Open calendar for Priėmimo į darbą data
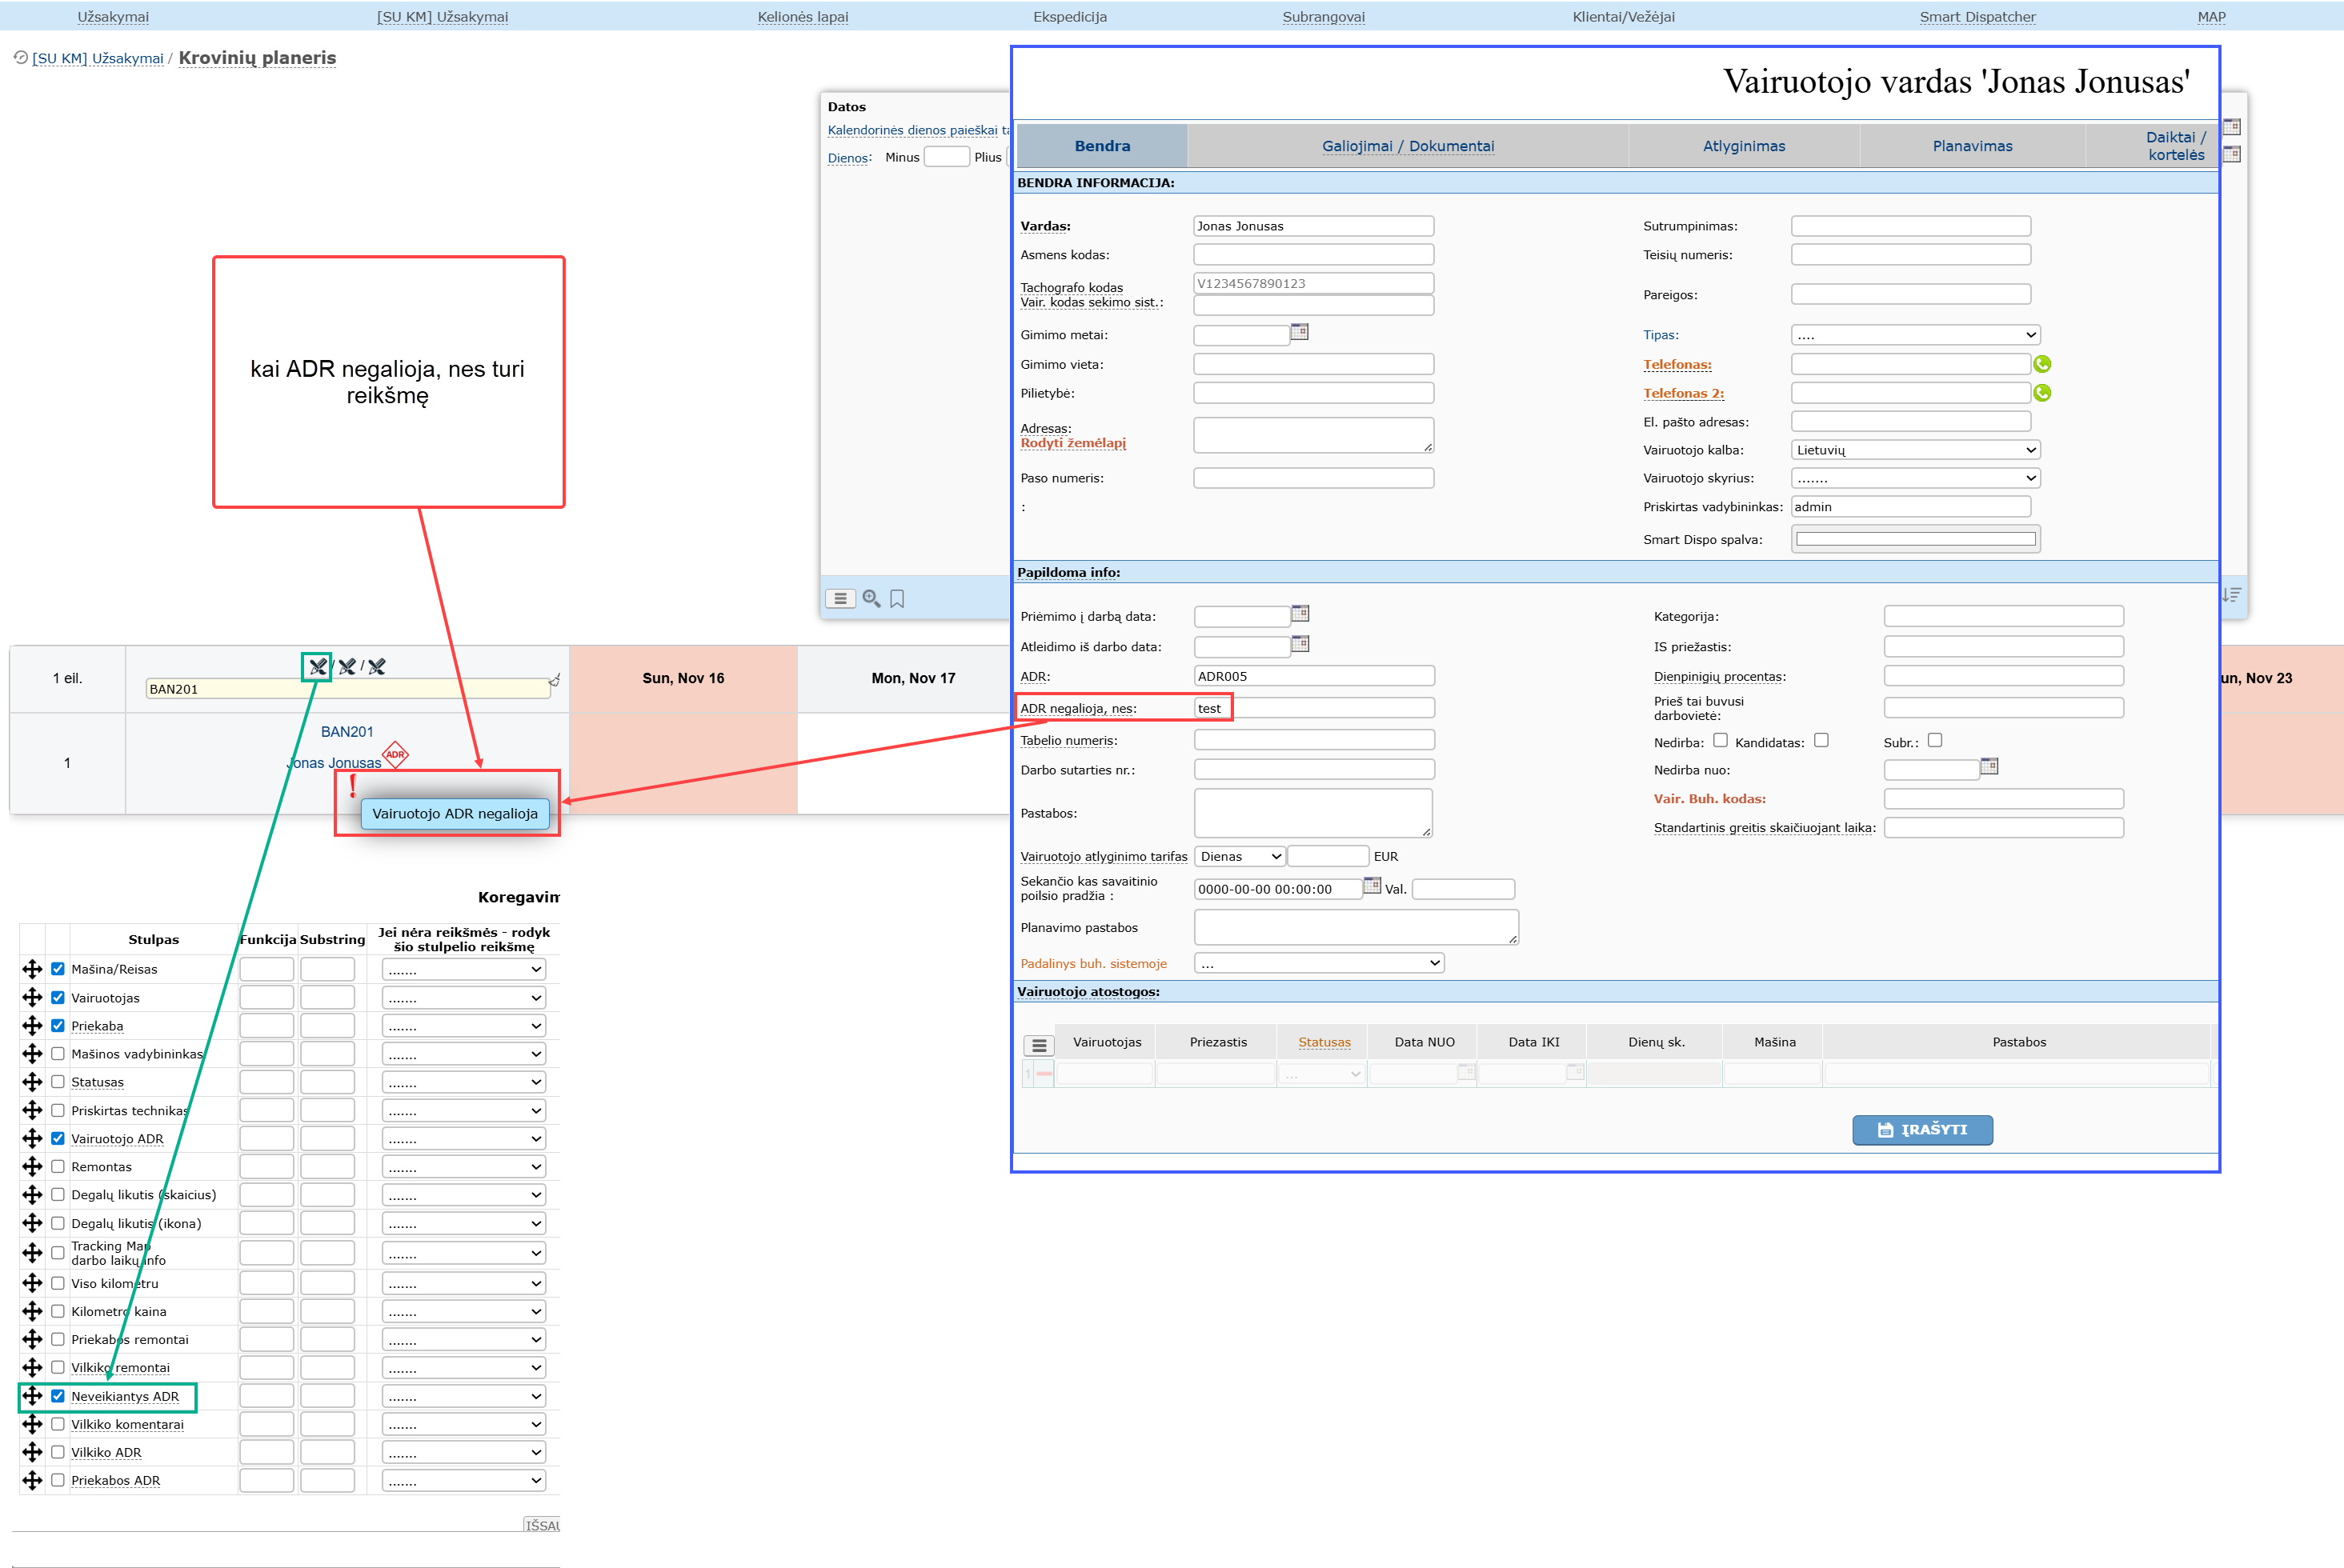The image size is (2344, 1568). [1300, 614]
